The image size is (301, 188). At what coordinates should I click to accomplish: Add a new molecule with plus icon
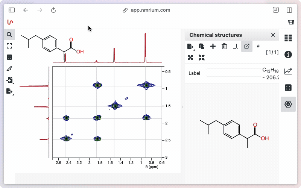click(213, 46)
